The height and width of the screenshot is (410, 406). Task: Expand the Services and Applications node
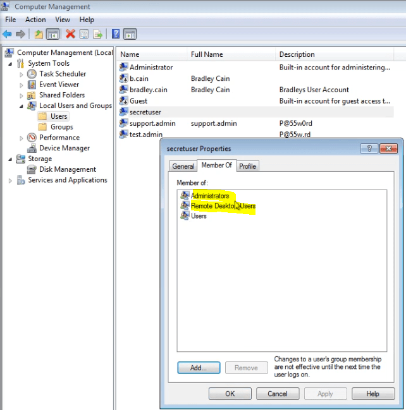pyautogui.click(x=10, y=181)
